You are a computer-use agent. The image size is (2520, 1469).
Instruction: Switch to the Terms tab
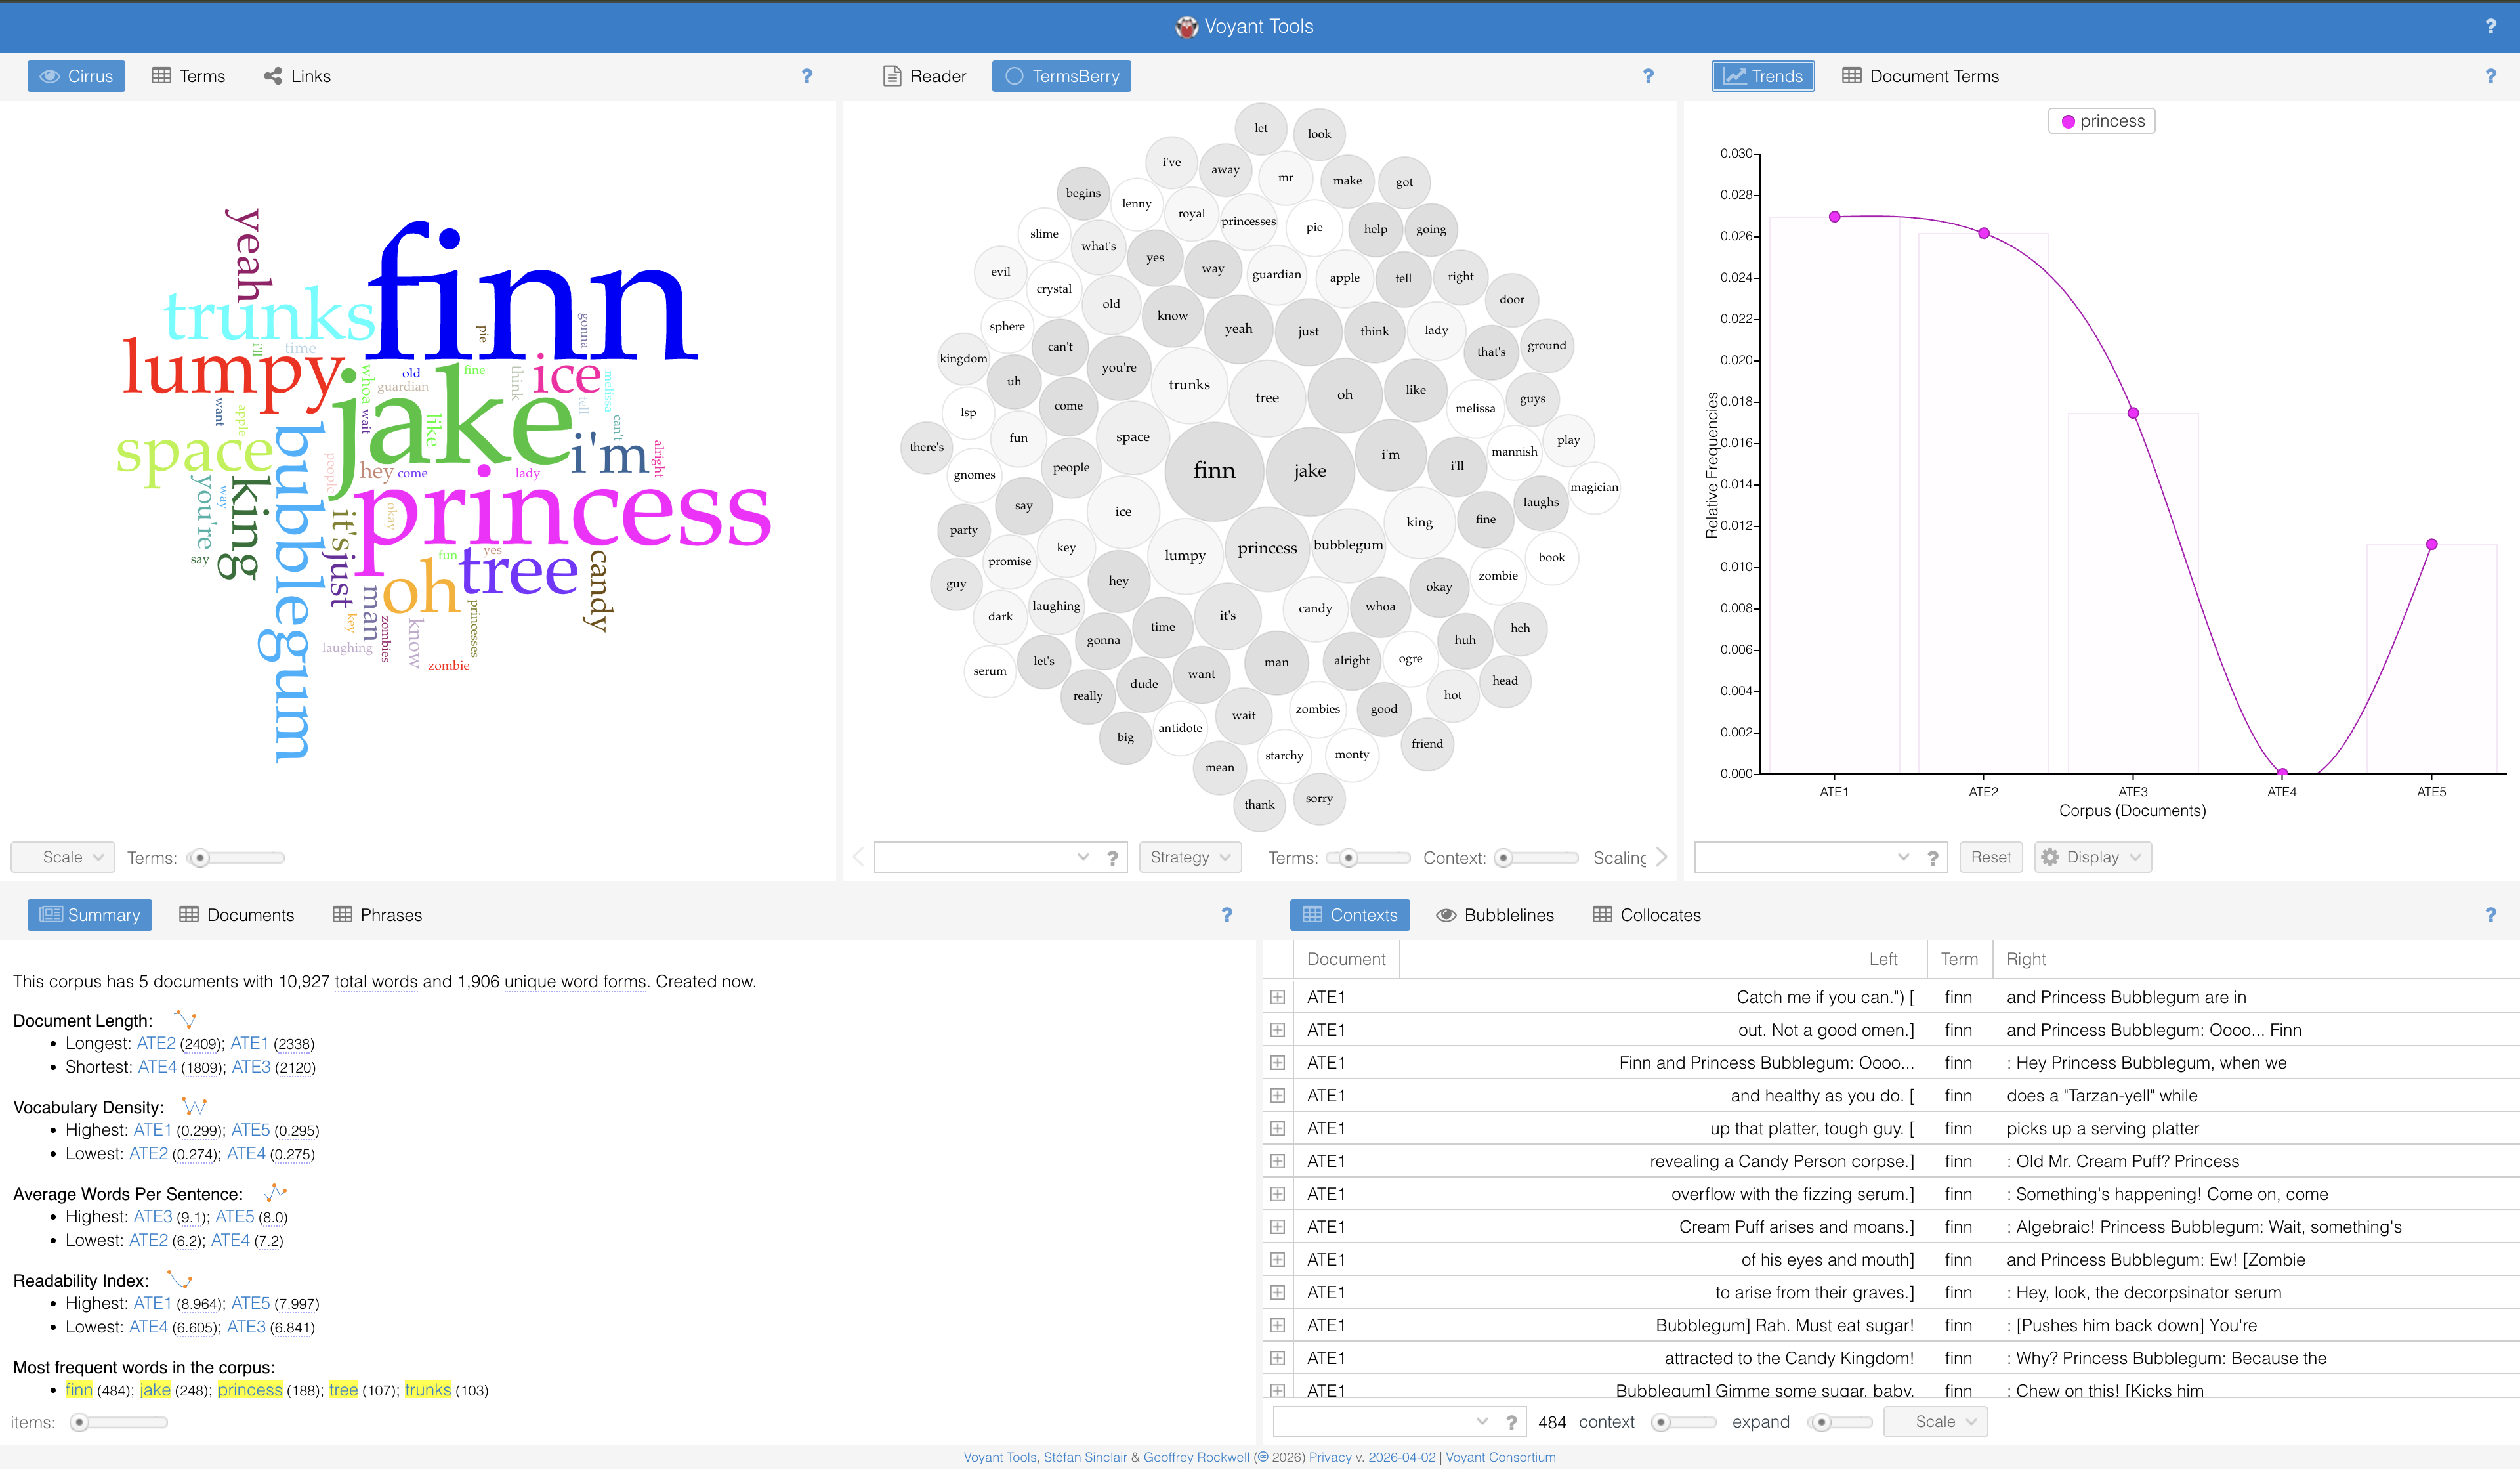[188, 76]
